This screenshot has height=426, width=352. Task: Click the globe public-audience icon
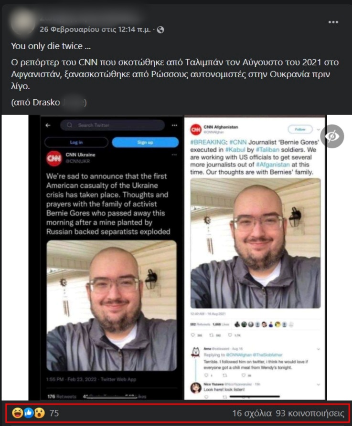pyautogui.click(x=160, y=30)
